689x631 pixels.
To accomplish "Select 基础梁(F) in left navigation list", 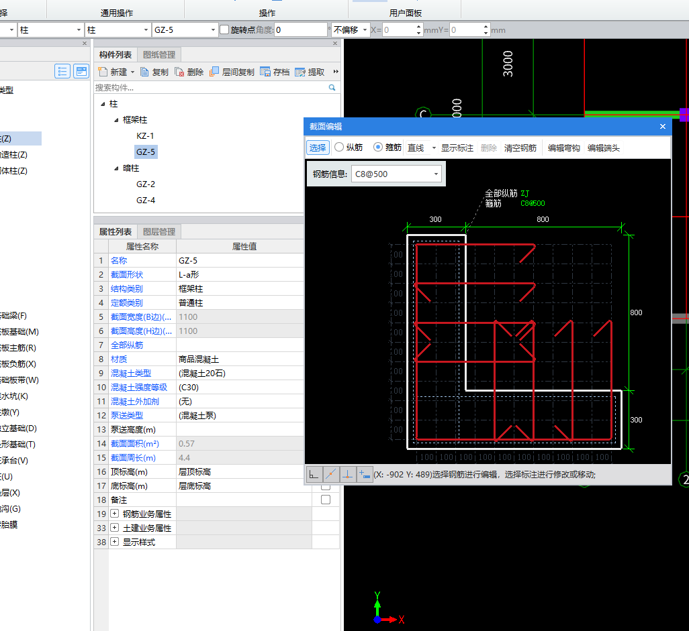I will (x=14, y=315).
